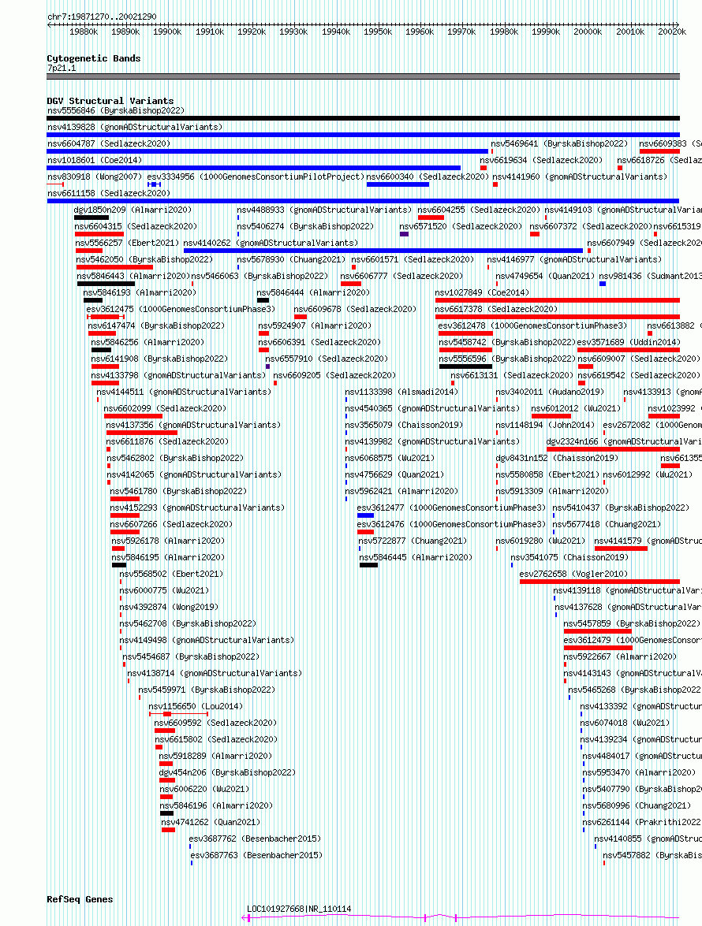Select nsv1027849 (Coe2014) label

coord(482,292)
